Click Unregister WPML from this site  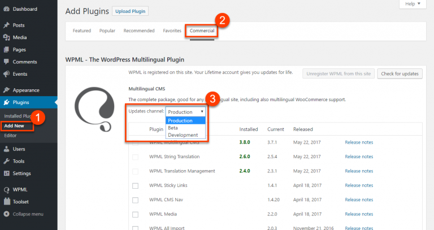coord(338,73)
